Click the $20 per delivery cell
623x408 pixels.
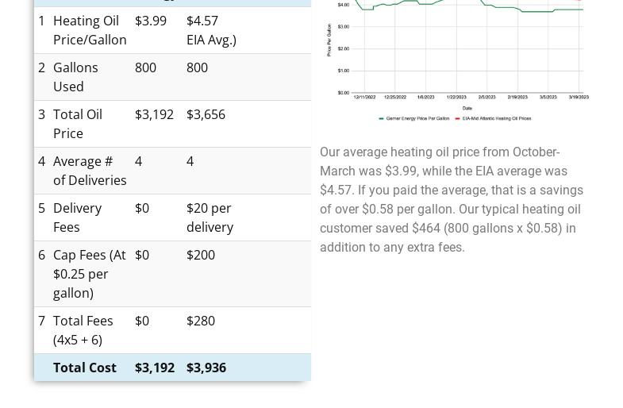point(210,217)
